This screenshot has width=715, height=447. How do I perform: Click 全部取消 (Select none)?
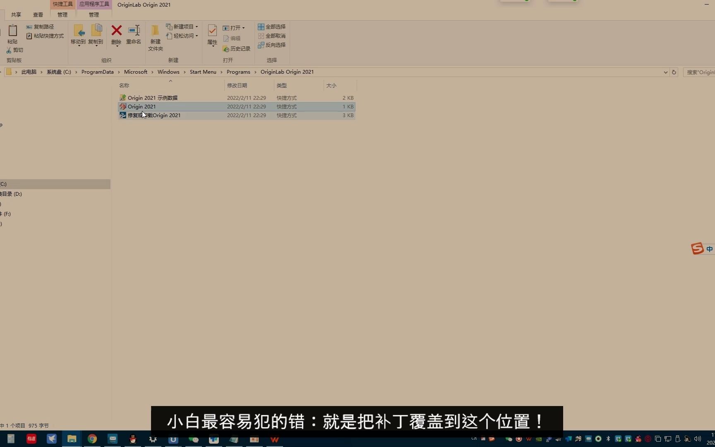coord(271,36)
